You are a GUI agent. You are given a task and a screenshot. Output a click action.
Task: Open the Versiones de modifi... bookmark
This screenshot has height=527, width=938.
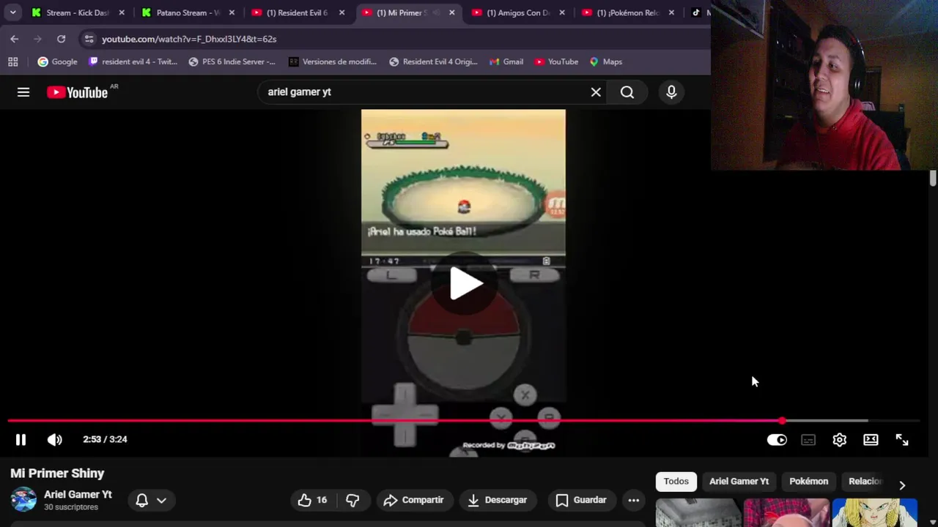click(x=332, y=61)
